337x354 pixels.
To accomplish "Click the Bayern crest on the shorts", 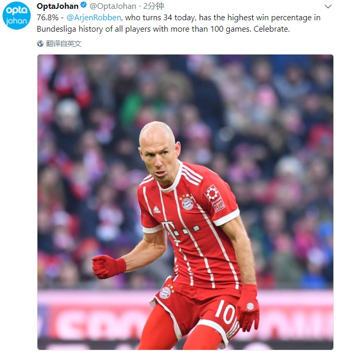I will point(165,293).
